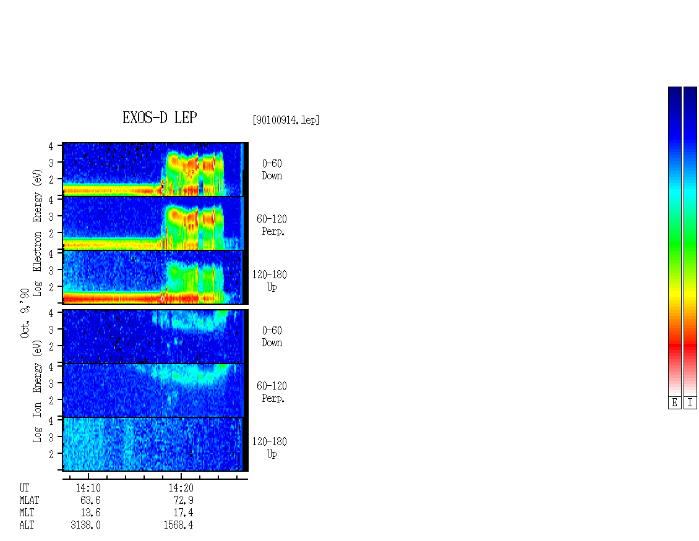Click the 60-120 Perp. label beside ion panel

tap(272, 392)
